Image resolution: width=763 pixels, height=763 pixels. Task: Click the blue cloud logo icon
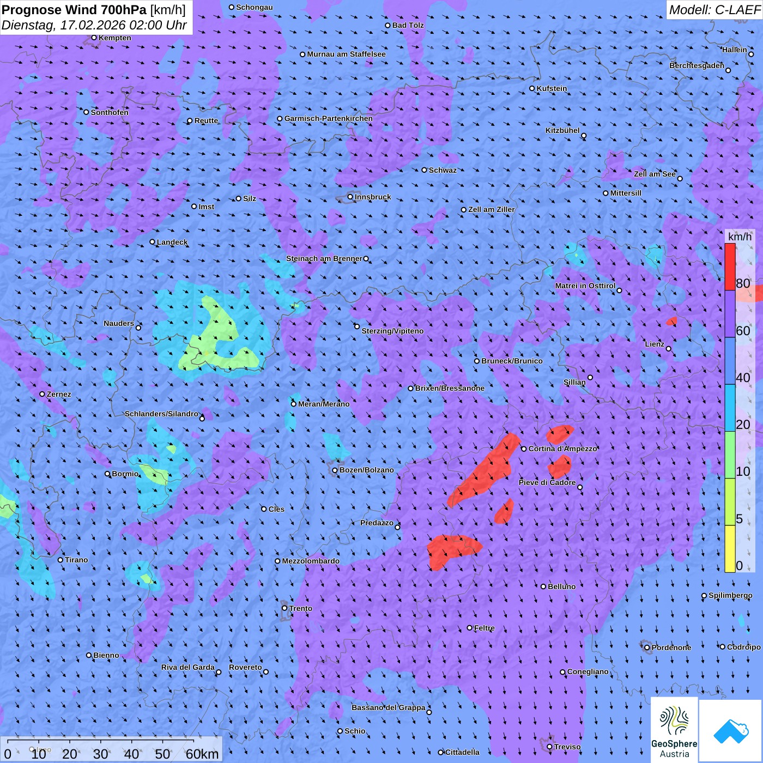click(731, 731)
